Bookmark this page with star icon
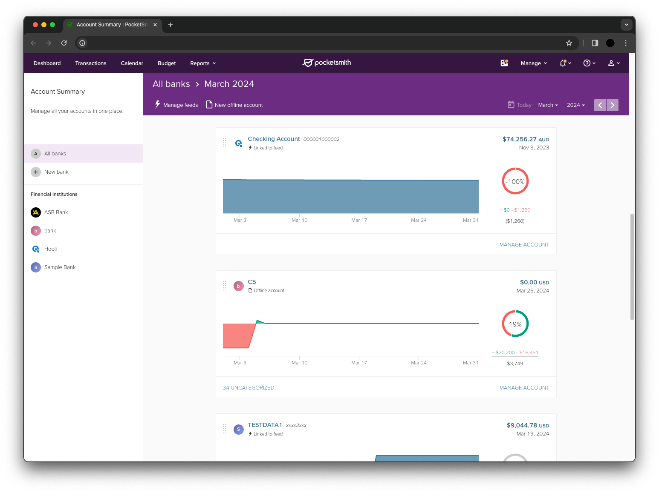Image resolution: width=659 pixels, height=493 pixels. point(569,43)
